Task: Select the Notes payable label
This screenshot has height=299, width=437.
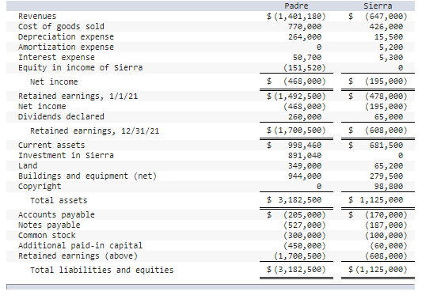Action: 49,225
